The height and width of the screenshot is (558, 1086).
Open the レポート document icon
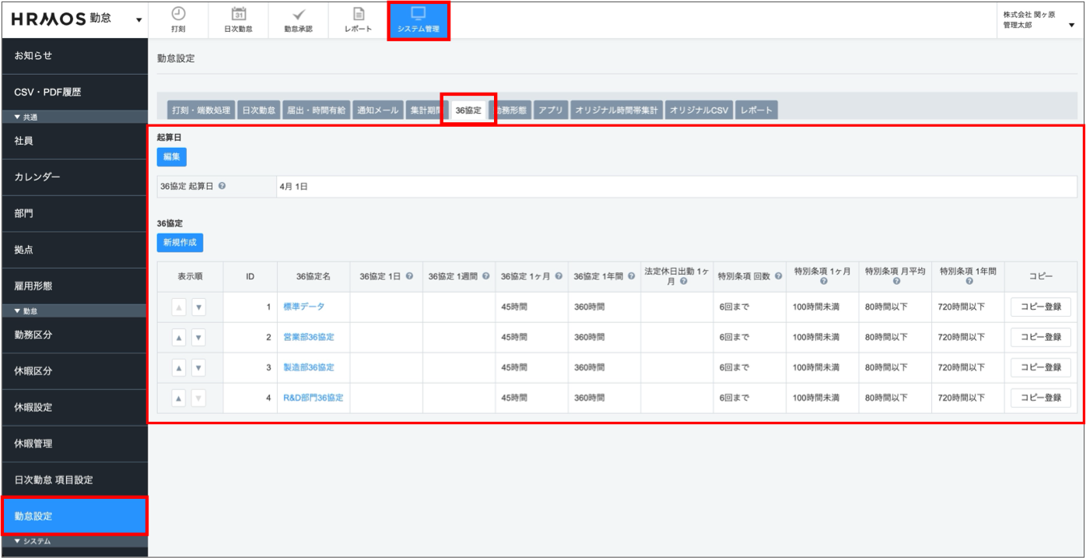click(x=359, y=14)
